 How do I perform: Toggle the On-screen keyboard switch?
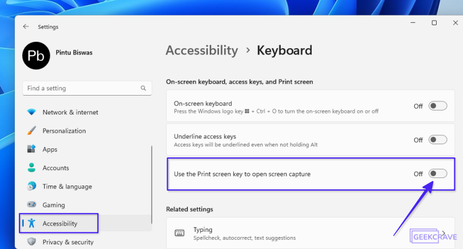click(438, 106)
